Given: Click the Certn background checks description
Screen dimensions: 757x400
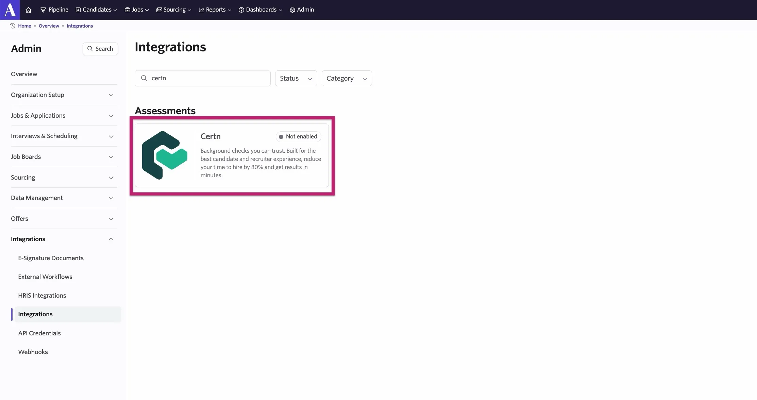Looking at the screenshot, I should pyautogui.click(x=261, y=163).
